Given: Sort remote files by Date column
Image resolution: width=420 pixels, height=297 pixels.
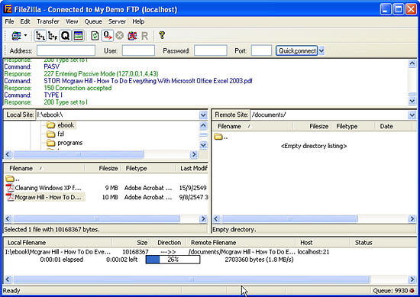Looking at the screenshot, I should pyautogui.click(x=394, y=126).
